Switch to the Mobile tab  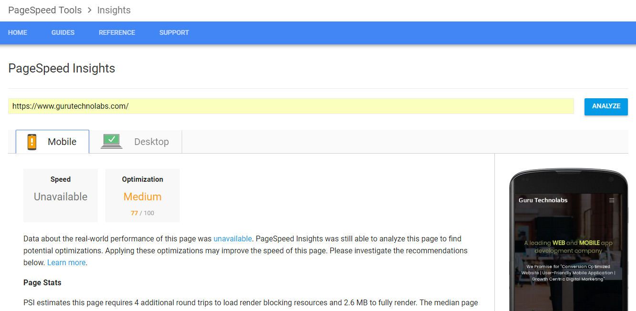[x=52, y=142]
